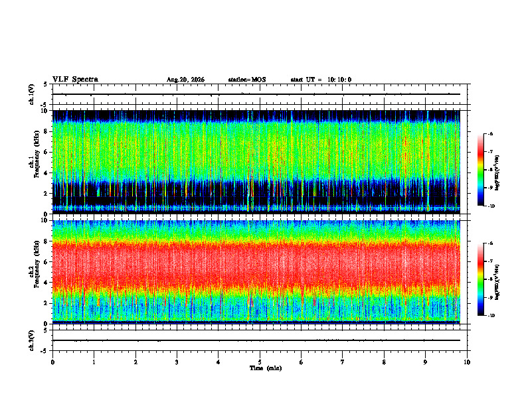
Task: Click the ch.2 Frequency (kHz) axis label
Action: point(34,264)
